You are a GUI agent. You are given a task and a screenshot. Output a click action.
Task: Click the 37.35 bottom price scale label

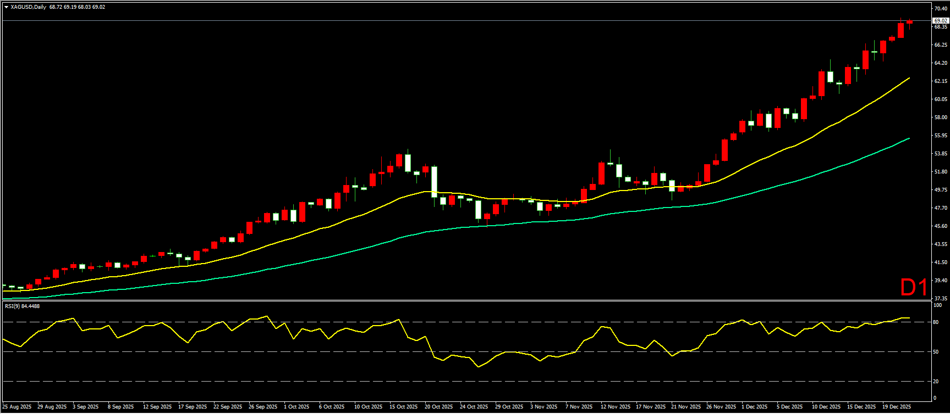click(940, 298)
